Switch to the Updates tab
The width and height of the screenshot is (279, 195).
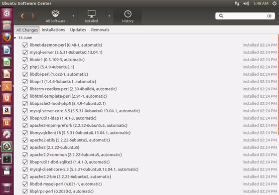tap(78, 30)
